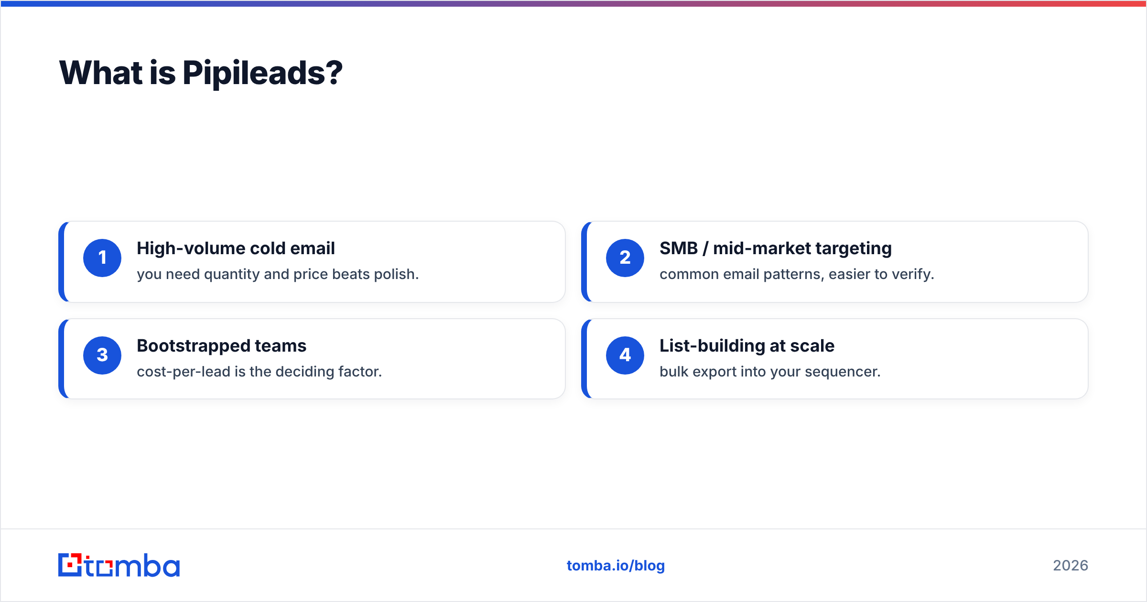Viewport: 1147px width, 602px height.
Task: Click the Tomba red-square logo icon
Action: click(x=70, y=565)
